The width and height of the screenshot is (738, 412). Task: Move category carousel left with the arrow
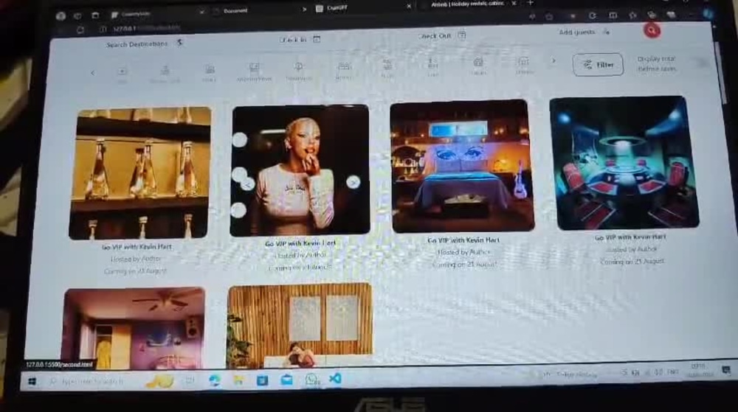pyautogui.click(x=92, y=73)
